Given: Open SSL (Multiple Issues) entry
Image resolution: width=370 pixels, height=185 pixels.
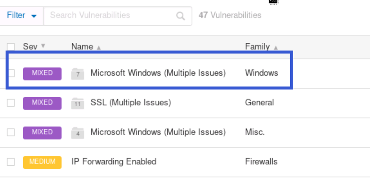Looking at the screenshot, I should 130,103.
